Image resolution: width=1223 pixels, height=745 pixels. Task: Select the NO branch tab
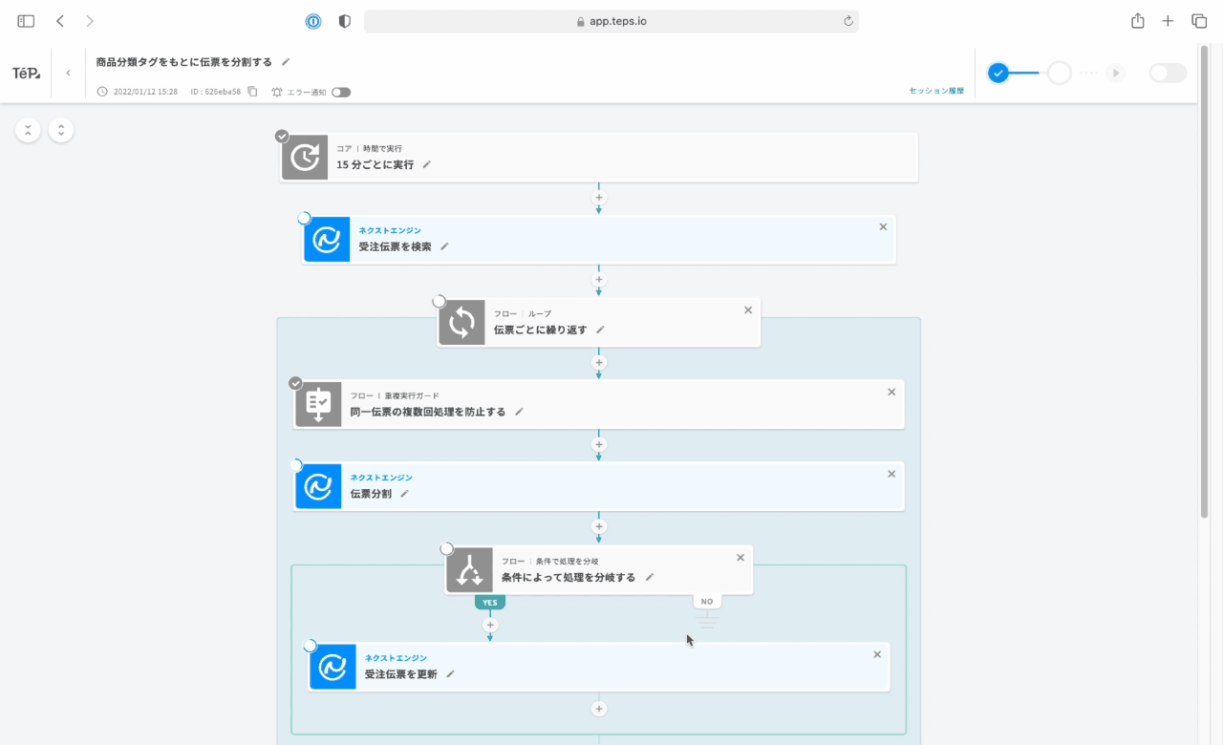pos(706,602)
